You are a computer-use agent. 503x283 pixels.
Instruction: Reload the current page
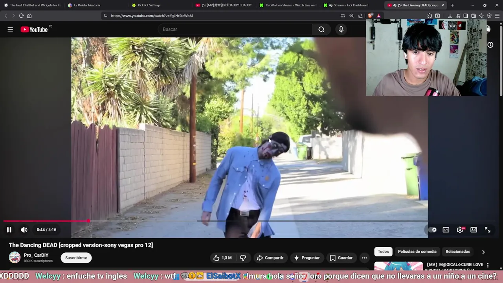click(x=21, y=16)
